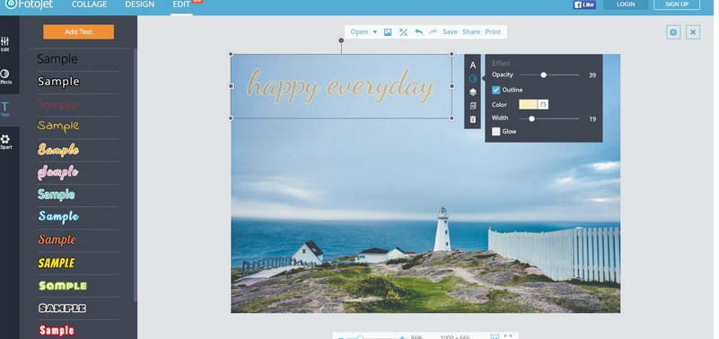Close the editor with X button
The image size is (719, 339).
point(693,32)
